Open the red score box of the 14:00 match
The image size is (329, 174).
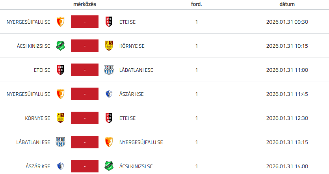coord(85,166)
